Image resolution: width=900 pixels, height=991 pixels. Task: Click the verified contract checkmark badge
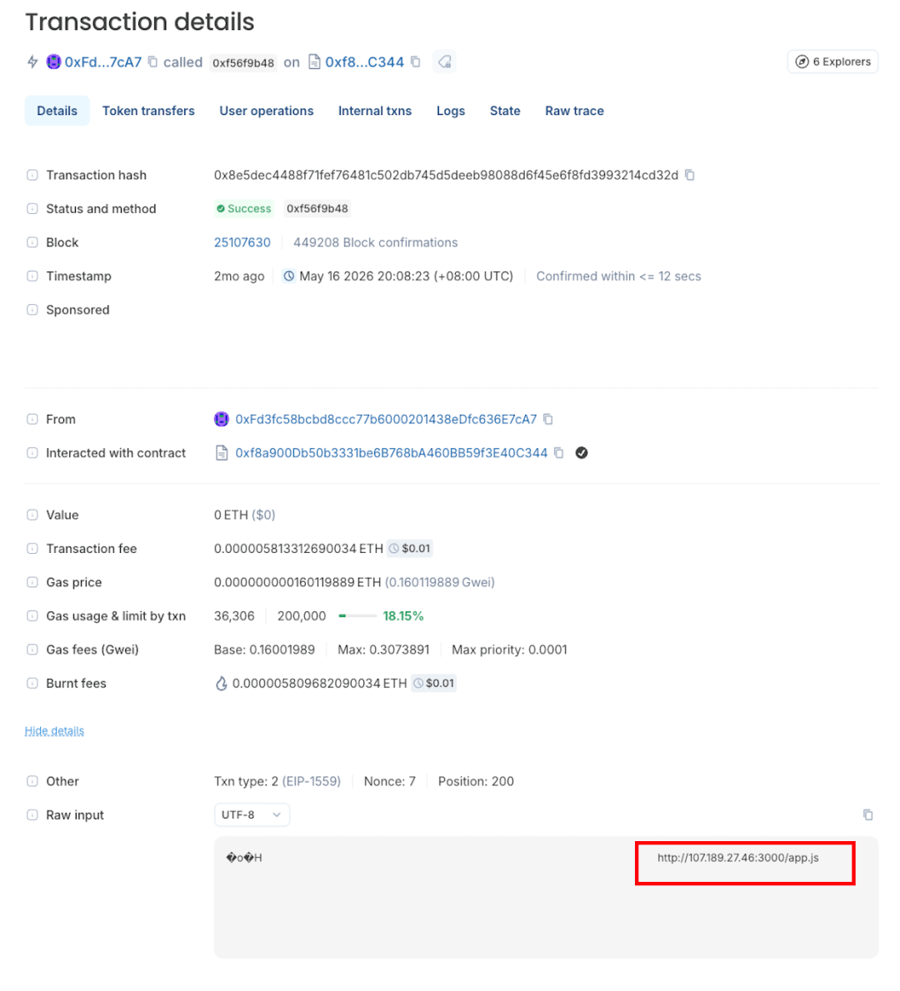tap(582, 452)
